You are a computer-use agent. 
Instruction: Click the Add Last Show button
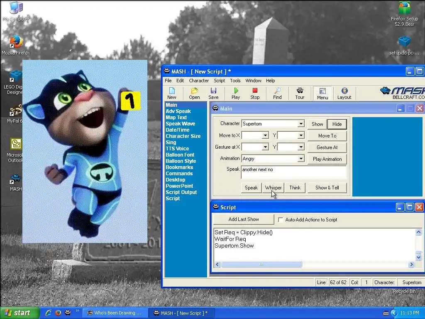point(243,219)
